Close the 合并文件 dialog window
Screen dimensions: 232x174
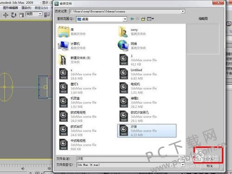click(219, 2)
